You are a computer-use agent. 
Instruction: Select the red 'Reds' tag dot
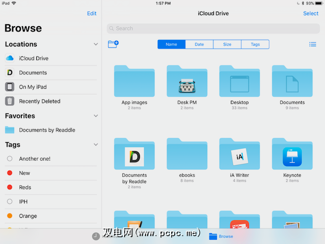[10, 187]
